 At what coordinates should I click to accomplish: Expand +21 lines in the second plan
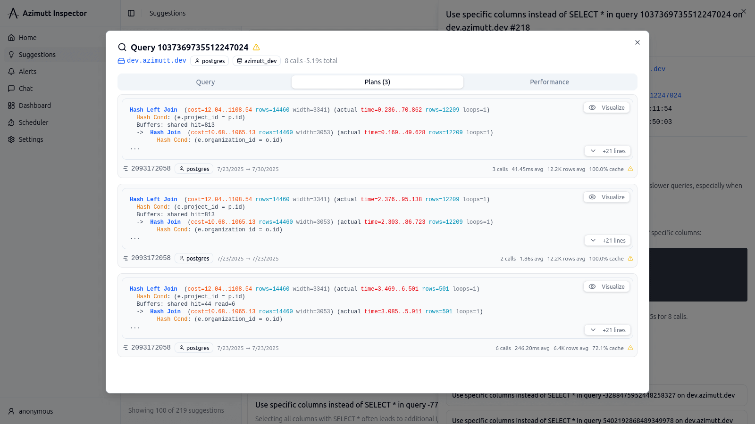pyautogui.click(x=608, y=241)
